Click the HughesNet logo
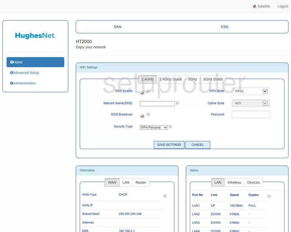291x232 pixels. [35, 36]
